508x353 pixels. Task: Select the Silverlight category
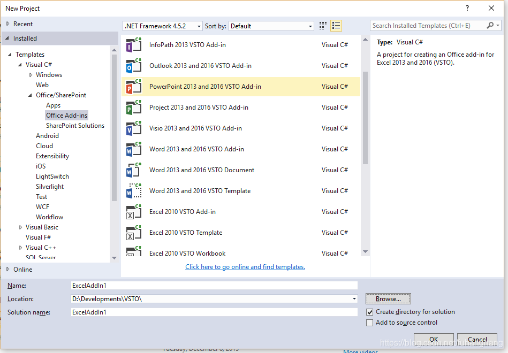[x=50, y=187]
